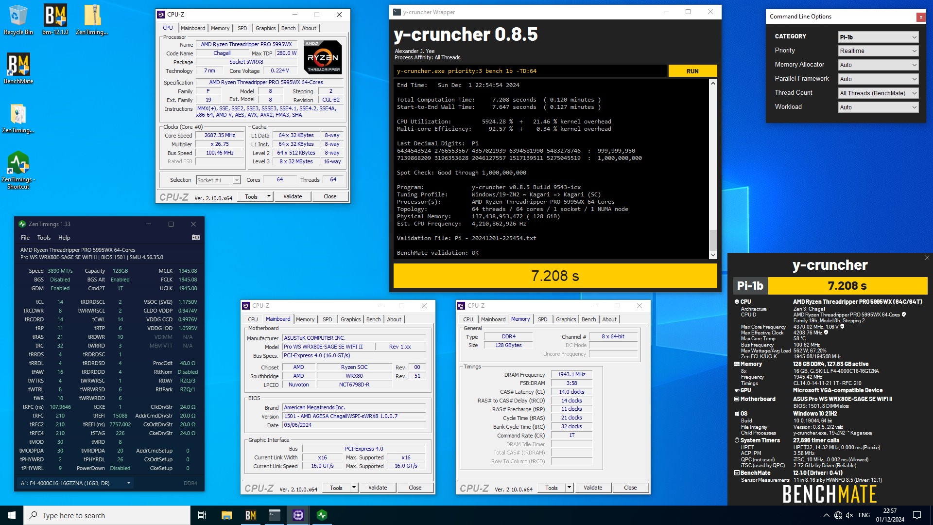933x525 pixels.
Task: Open the Socket #1 selection dropdown
Action: (218, 180)
